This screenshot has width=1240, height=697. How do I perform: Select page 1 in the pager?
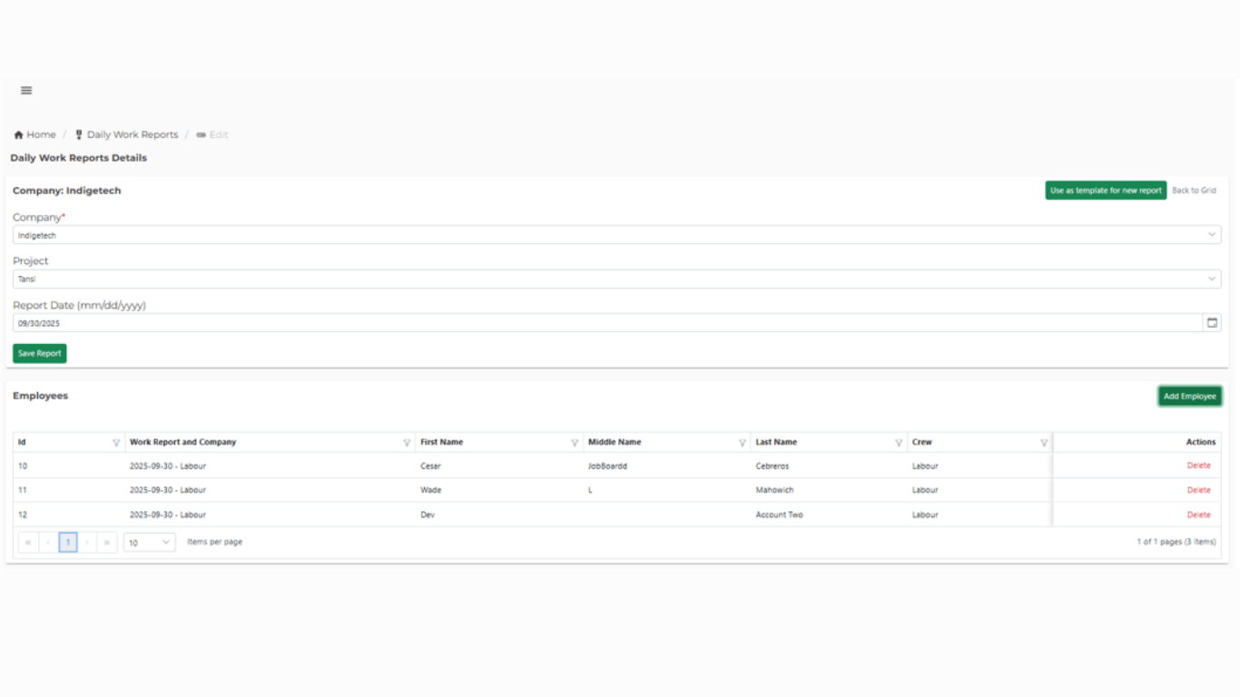pos(68,543)
